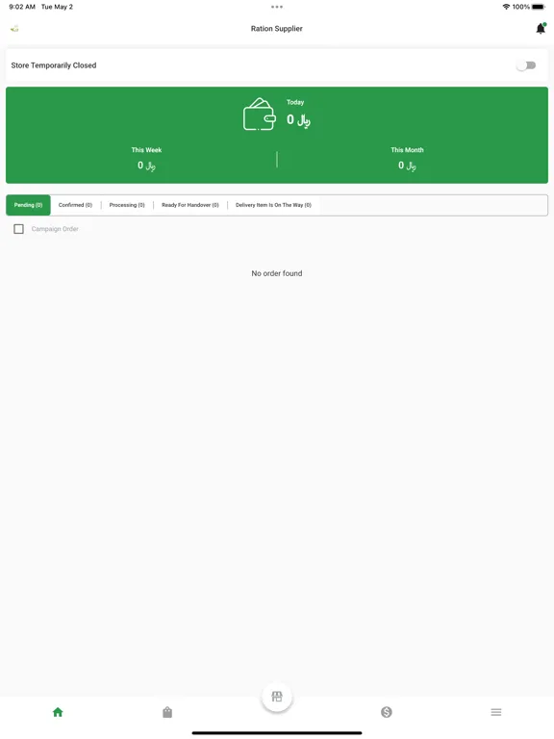Open the Processing (0) tab
Screen dimensions: 554x739
click(127, 205)
